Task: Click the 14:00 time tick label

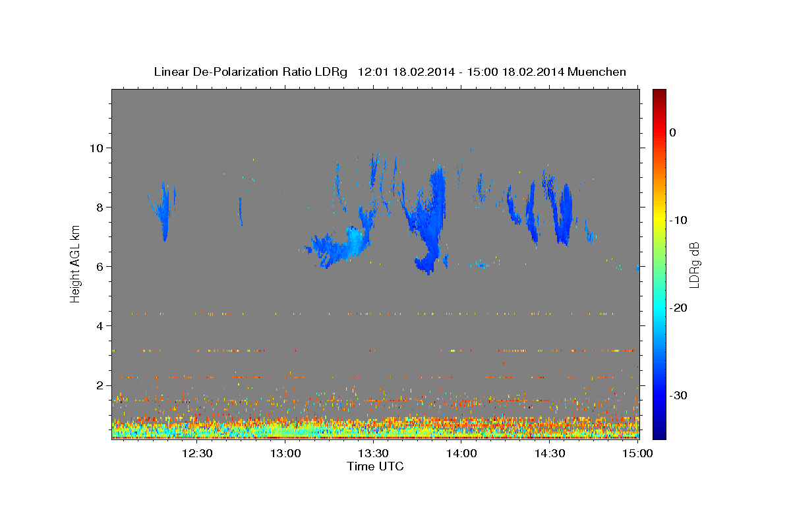Action: [461, 453]
